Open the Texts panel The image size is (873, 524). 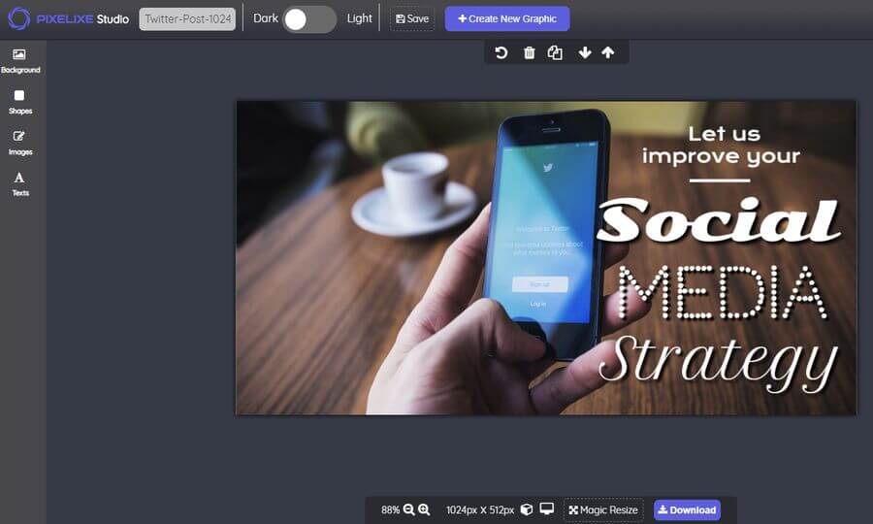(20, 184)
